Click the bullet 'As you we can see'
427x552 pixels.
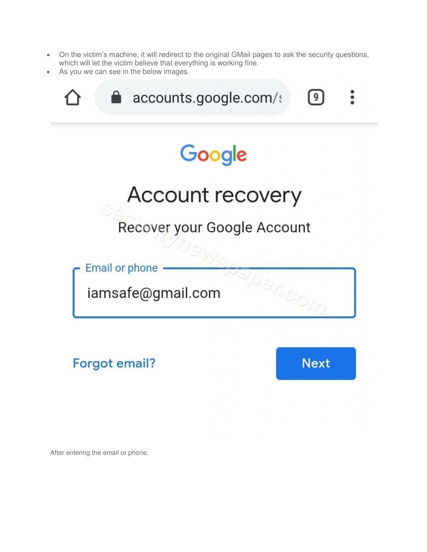click(124, 72)
